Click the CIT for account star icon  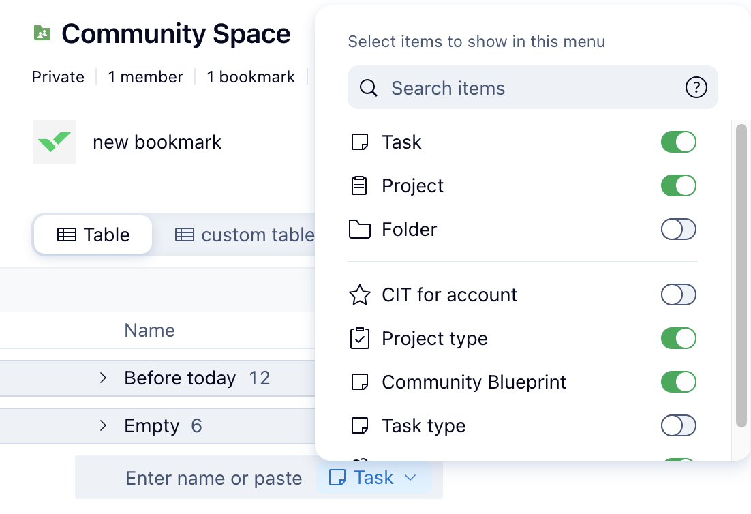359,295
